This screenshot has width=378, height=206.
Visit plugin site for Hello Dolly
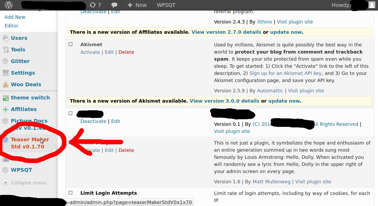click(x=313, y=181)
